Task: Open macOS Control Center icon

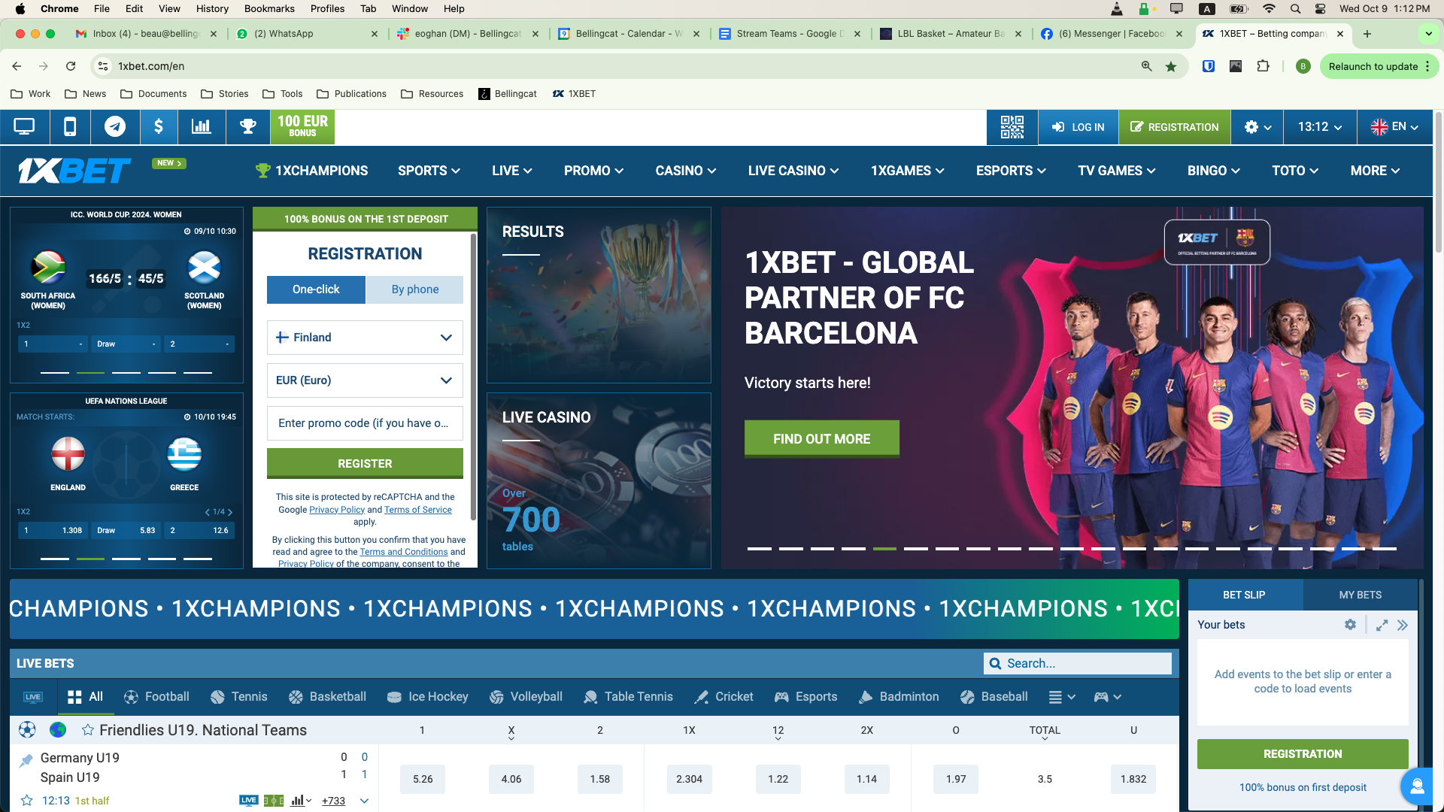Action: [1321, 9]
